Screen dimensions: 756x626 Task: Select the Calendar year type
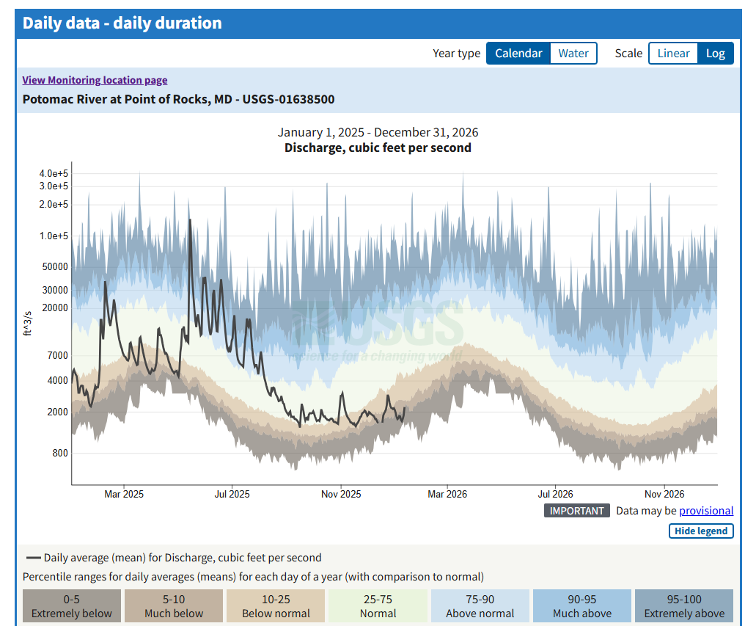click(518, 53)
